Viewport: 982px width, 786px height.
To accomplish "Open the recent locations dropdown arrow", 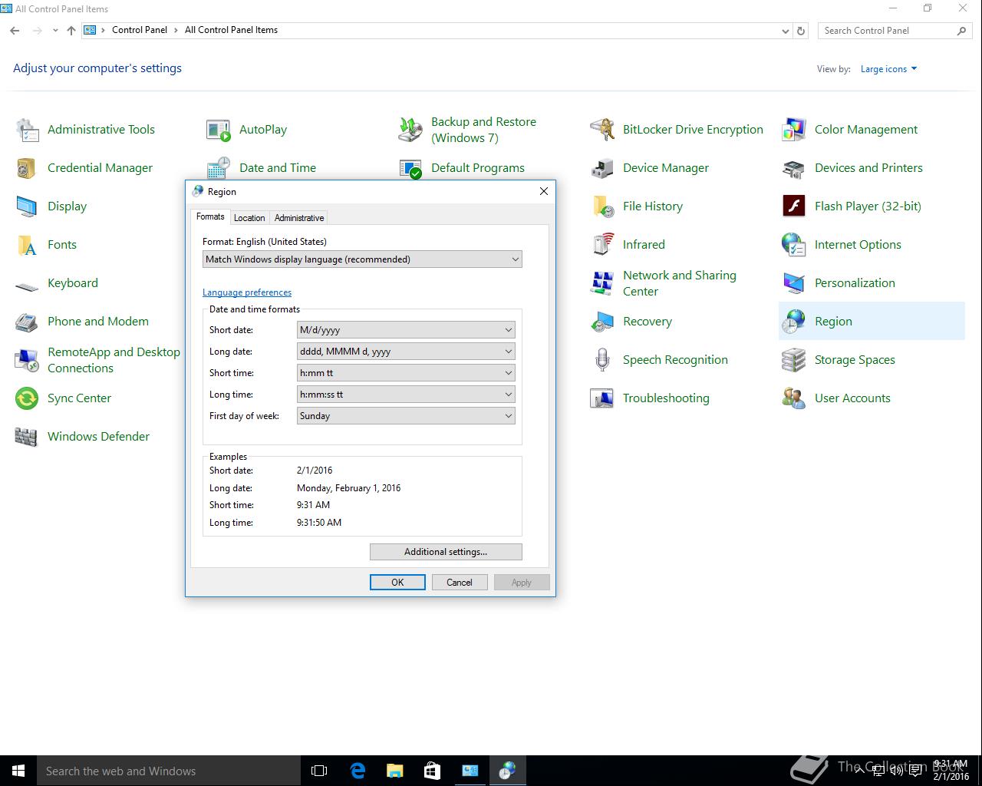I will (55, 31).
